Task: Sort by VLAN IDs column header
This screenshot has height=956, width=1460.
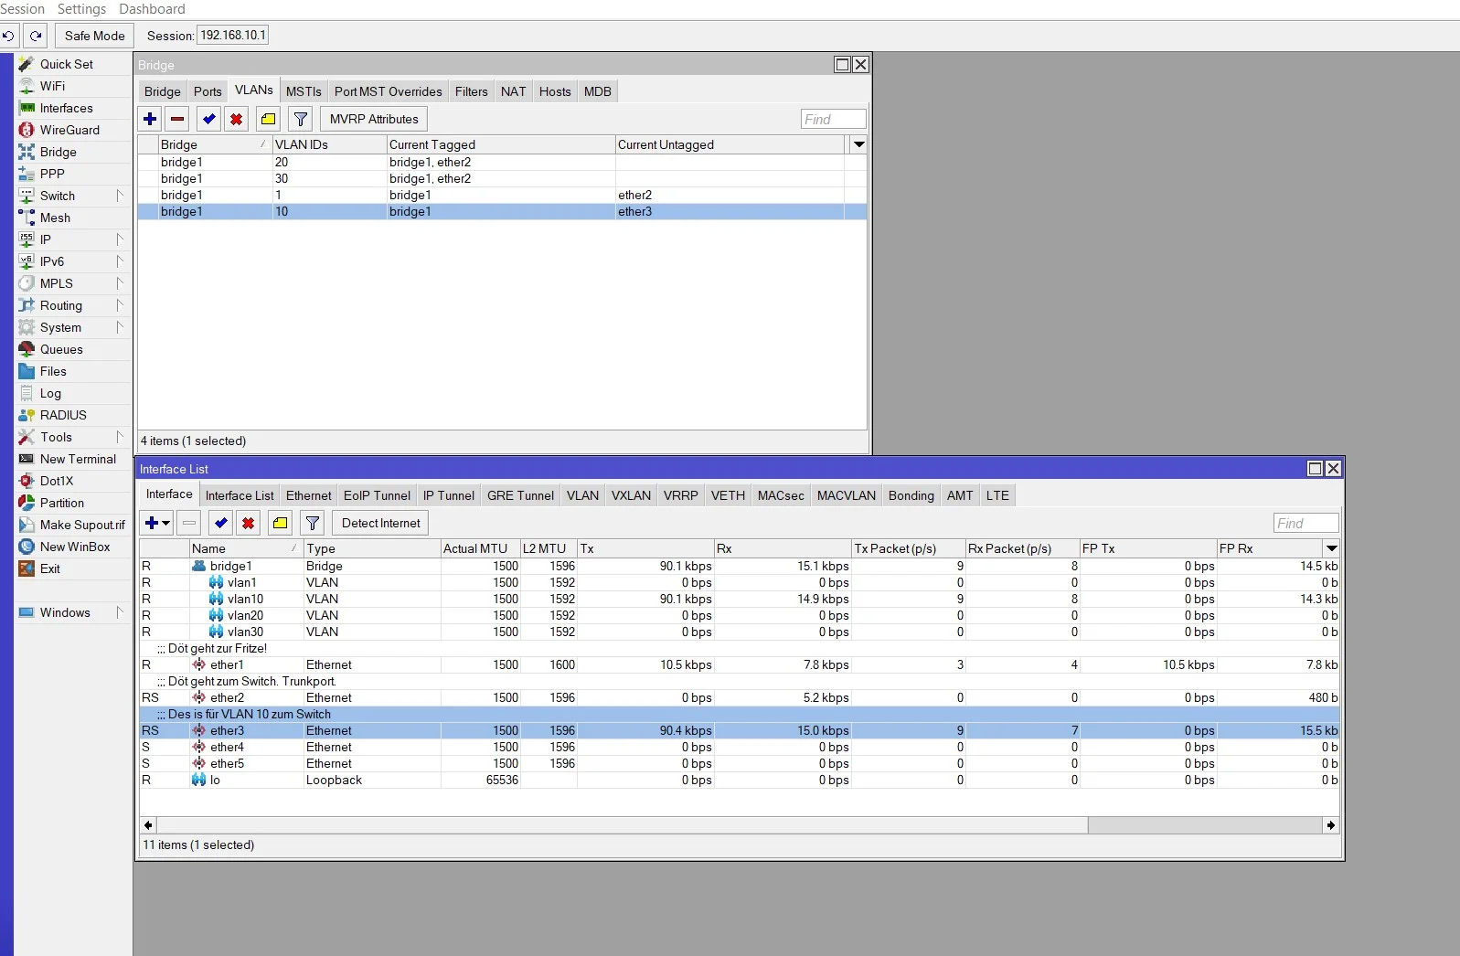Action: [x=330, y=144]
